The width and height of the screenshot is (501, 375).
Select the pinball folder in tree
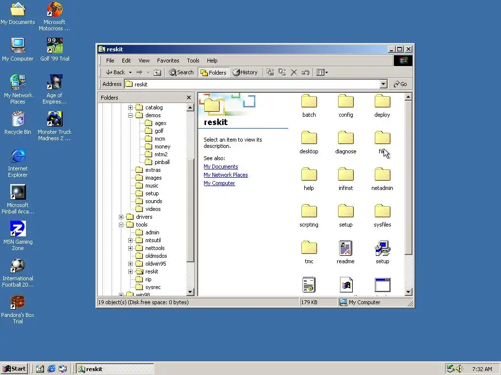point(158,162)
